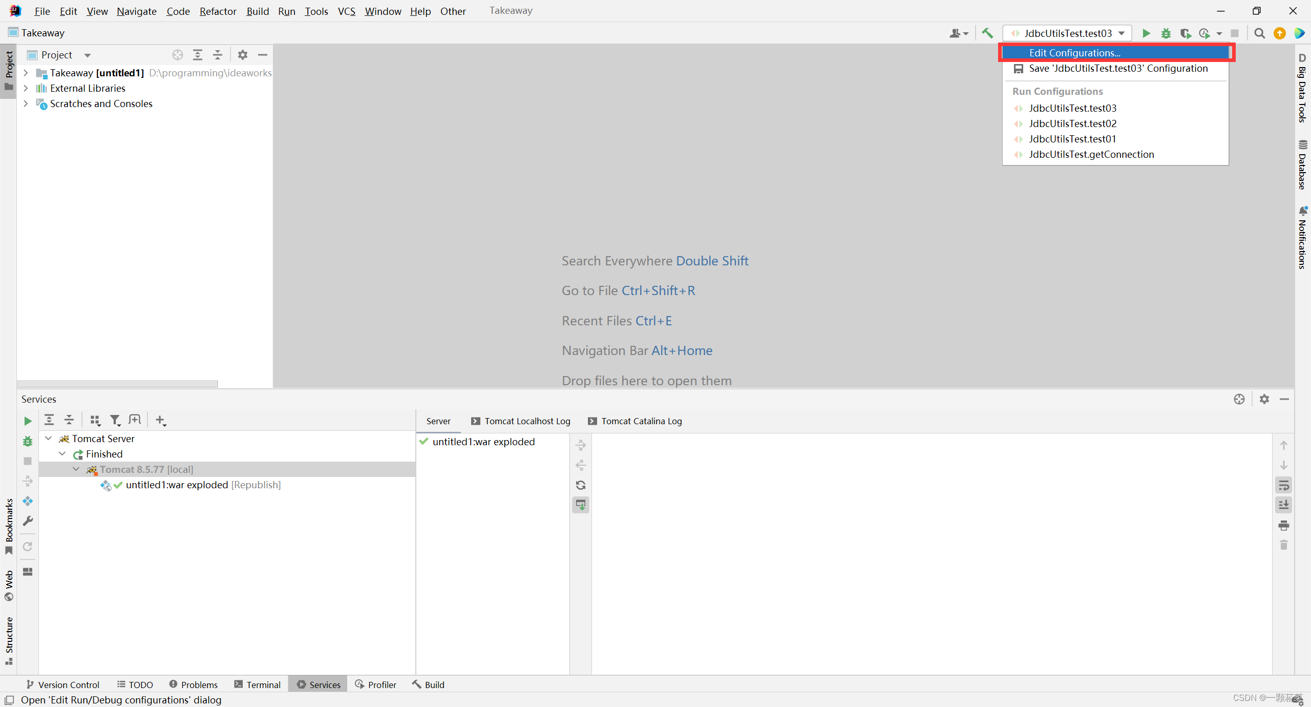Click the Add Service plus icon
The image size is (1311, 707).
(x=160, y=420)
